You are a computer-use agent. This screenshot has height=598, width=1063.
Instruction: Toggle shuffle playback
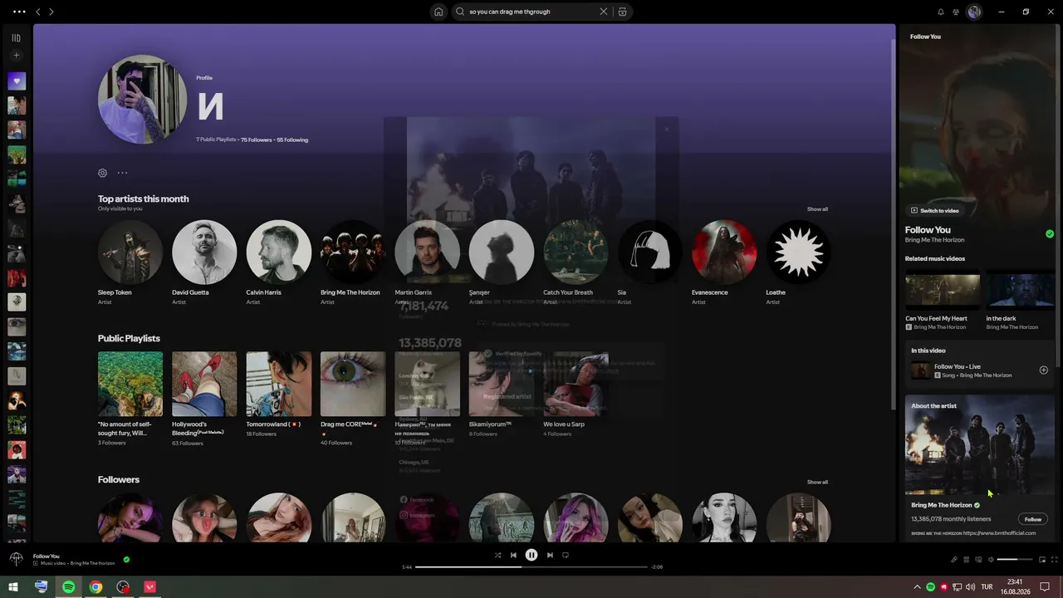tap(497, 555)
